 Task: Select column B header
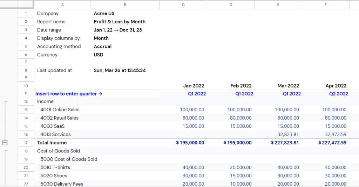click(x=125, y=5)
